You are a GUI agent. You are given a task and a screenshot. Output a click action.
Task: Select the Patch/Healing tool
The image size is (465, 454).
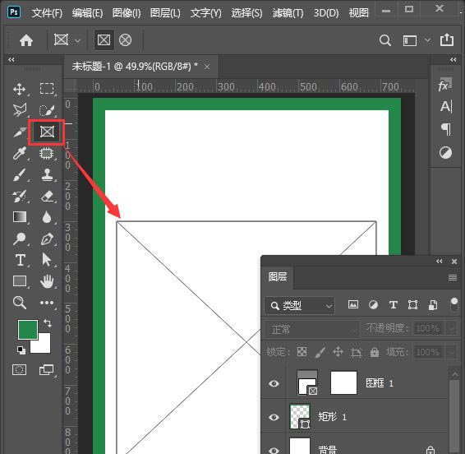[47, 153]
